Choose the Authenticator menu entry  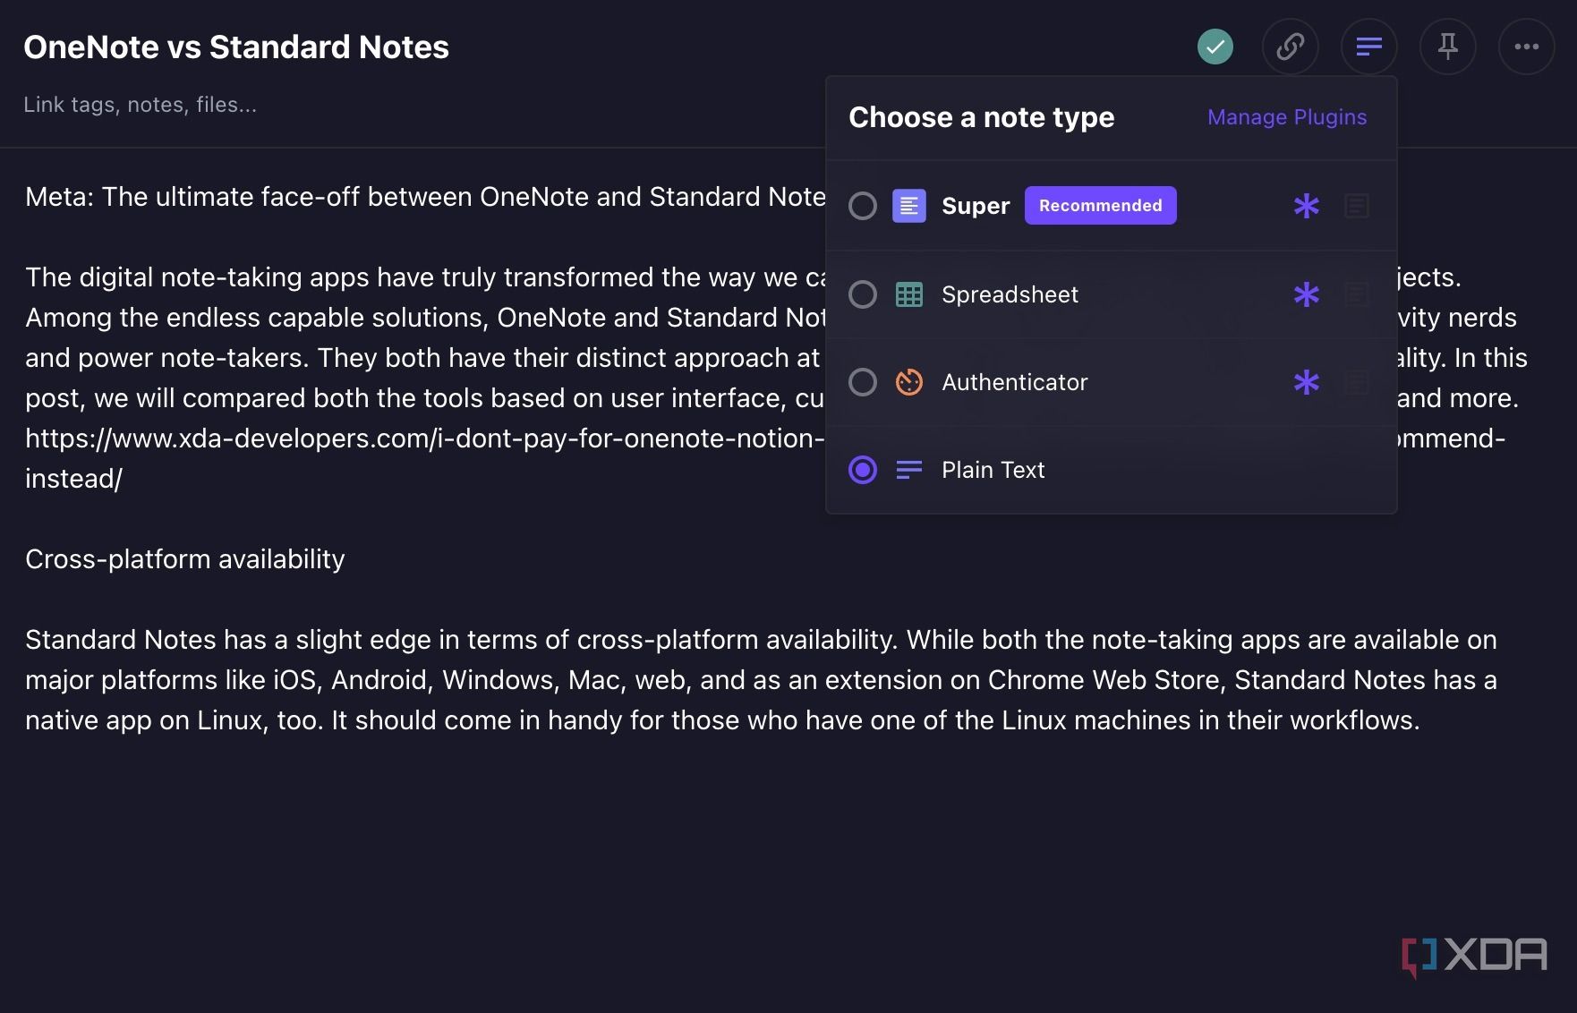[1014, 382]
